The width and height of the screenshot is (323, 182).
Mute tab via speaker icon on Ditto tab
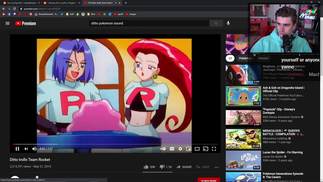pyautogui.click(x=116, y=3)
